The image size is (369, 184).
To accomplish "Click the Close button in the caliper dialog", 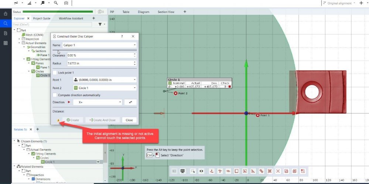I will (129, 120).
